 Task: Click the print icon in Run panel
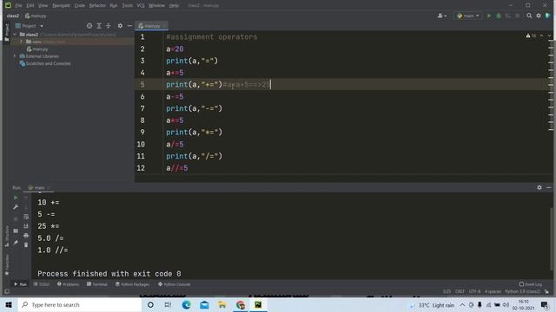(26, 235)
